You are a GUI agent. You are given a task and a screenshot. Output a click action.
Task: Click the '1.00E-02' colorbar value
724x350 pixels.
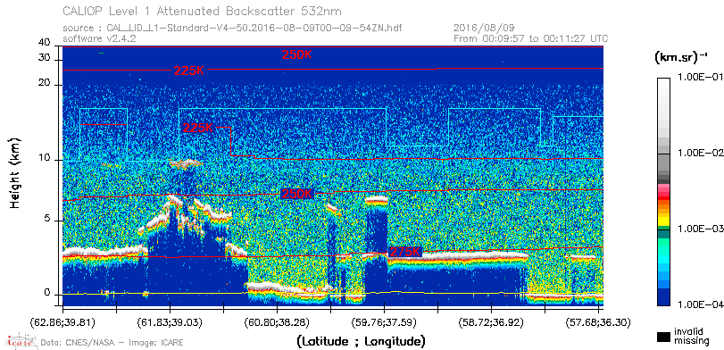(702, 154)
